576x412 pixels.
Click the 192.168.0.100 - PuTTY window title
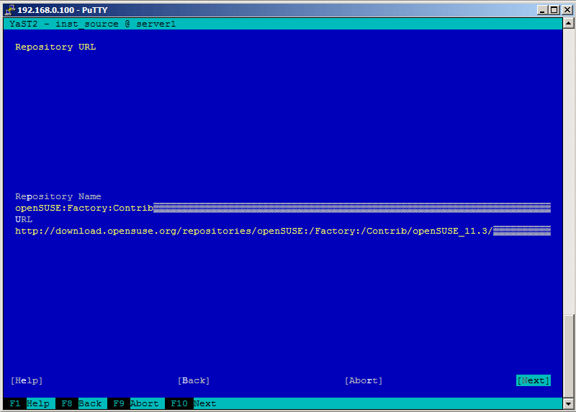click(63, 10)
